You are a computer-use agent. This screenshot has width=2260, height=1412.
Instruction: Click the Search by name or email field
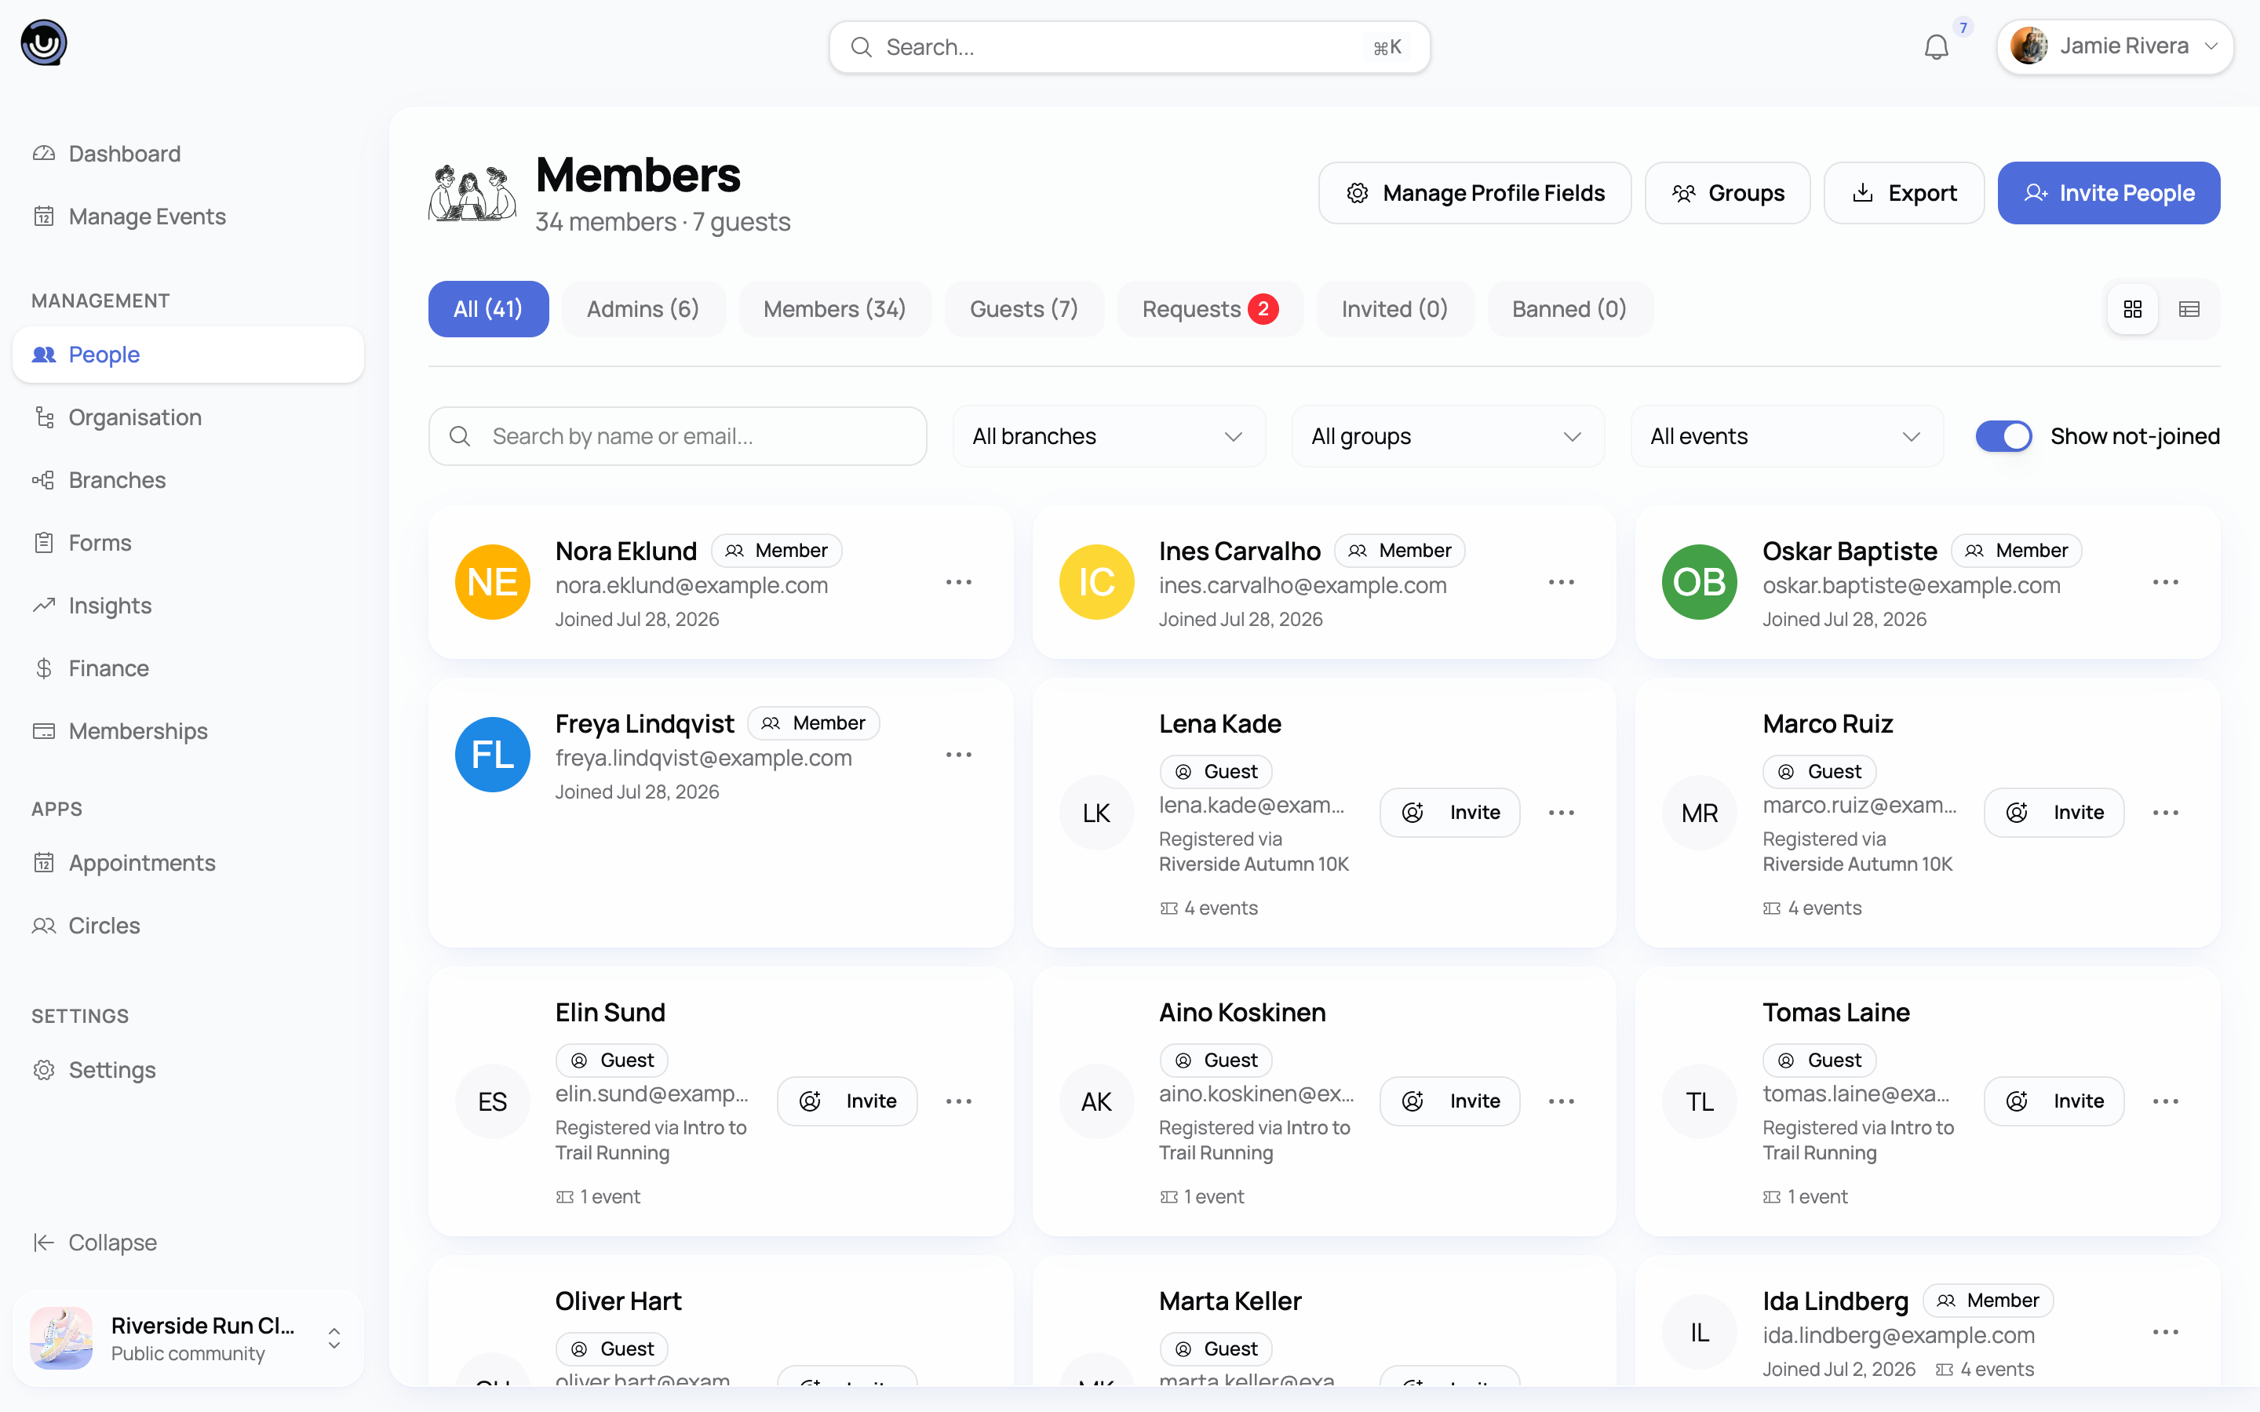tap(677, 436)
